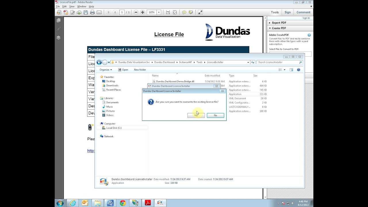Open the Comment pane tab
This screenshot has height=207, width=368.
coord(303,12)
